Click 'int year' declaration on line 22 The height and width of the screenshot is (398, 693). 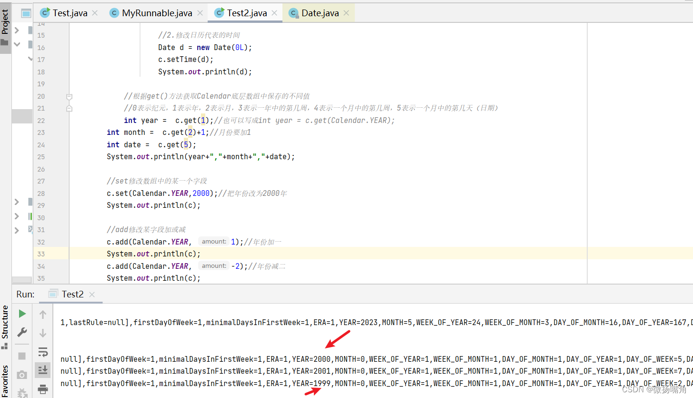click(141, 121)
